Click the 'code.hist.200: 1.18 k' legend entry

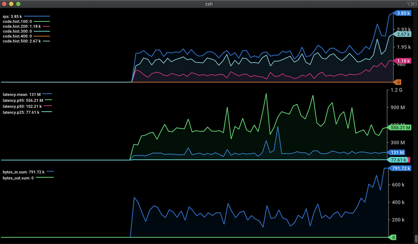point(26,26)
